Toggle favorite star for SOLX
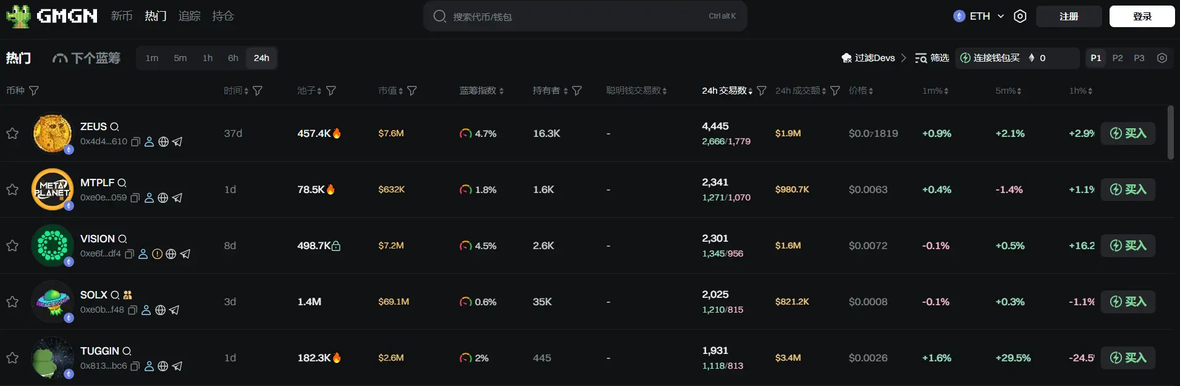 pyautogui.click(x=12, y=302)
